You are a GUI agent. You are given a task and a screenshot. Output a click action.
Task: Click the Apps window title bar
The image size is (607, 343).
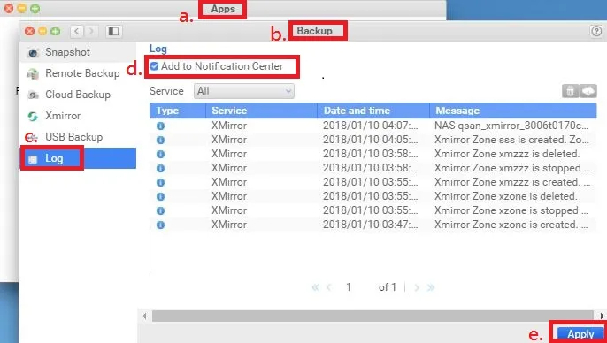pyautogui.click(x=223, y=9)
